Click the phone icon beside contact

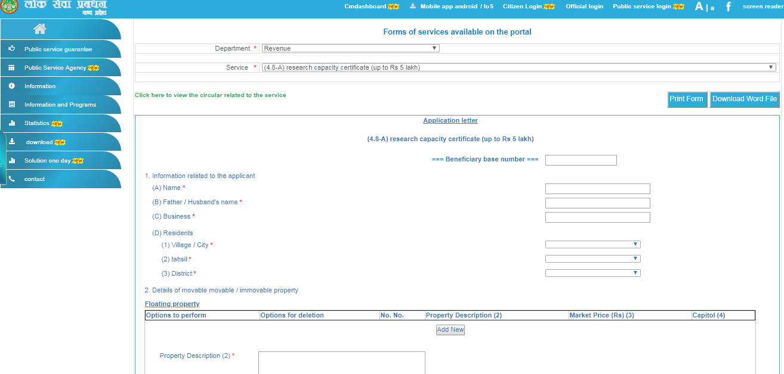pos(11,179)
